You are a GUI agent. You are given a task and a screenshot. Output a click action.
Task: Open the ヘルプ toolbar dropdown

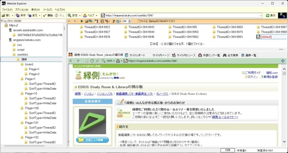[x=90, y=15]
